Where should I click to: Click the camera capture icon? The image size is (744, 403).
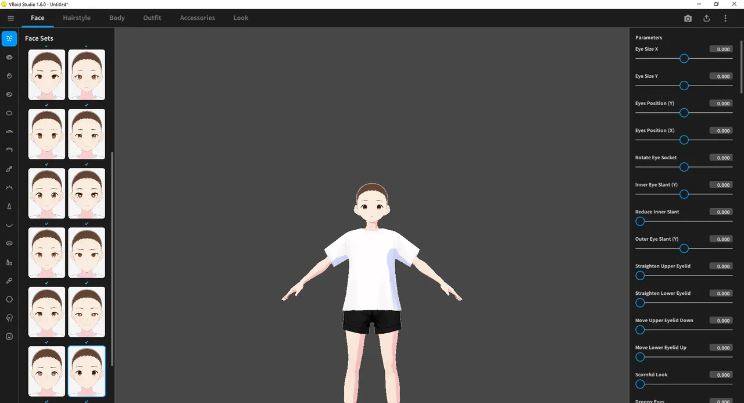tap(688, 18)
